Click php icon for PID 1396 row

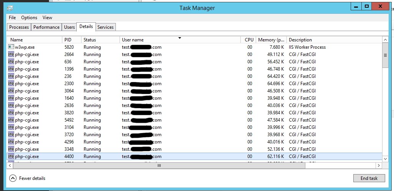point(11,69)
